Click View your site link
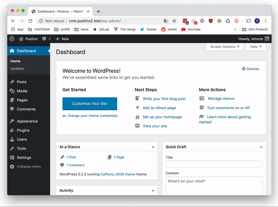The image size is (278, 207). click(x=155, y=126)
